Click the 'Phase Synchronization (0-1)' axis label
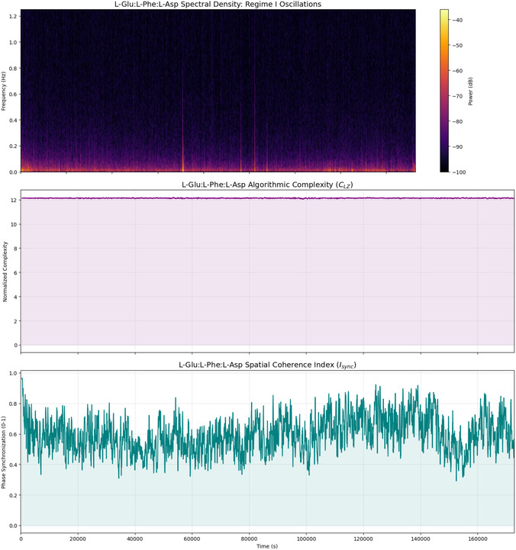Viewport: 516px width, 550px height. 4,452
